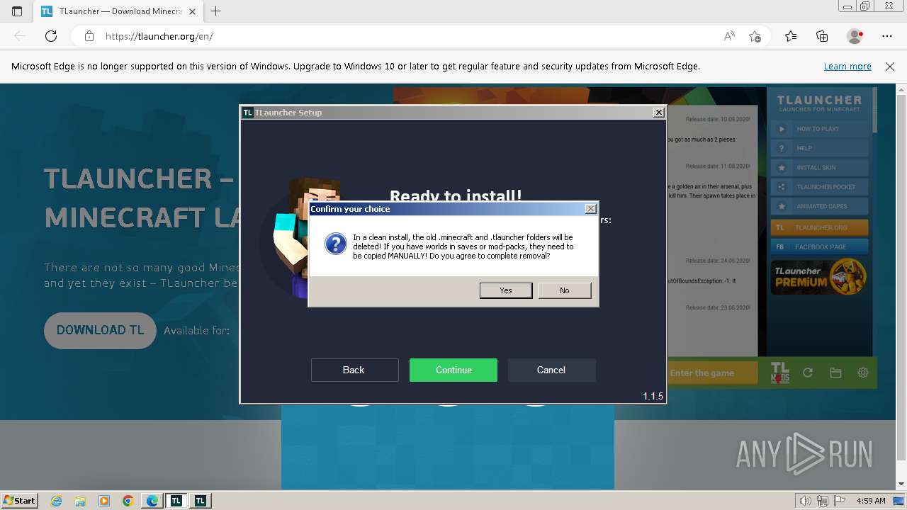The image size is (907, 510).
Task: Switch to second TL taskbar item
Action: (x=201, y=501)
